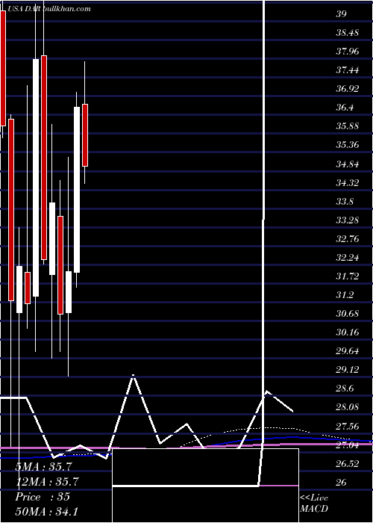Screen dimensions: 373x523
Task: Click the 38.48 price axis value
Action: (347, 33)
